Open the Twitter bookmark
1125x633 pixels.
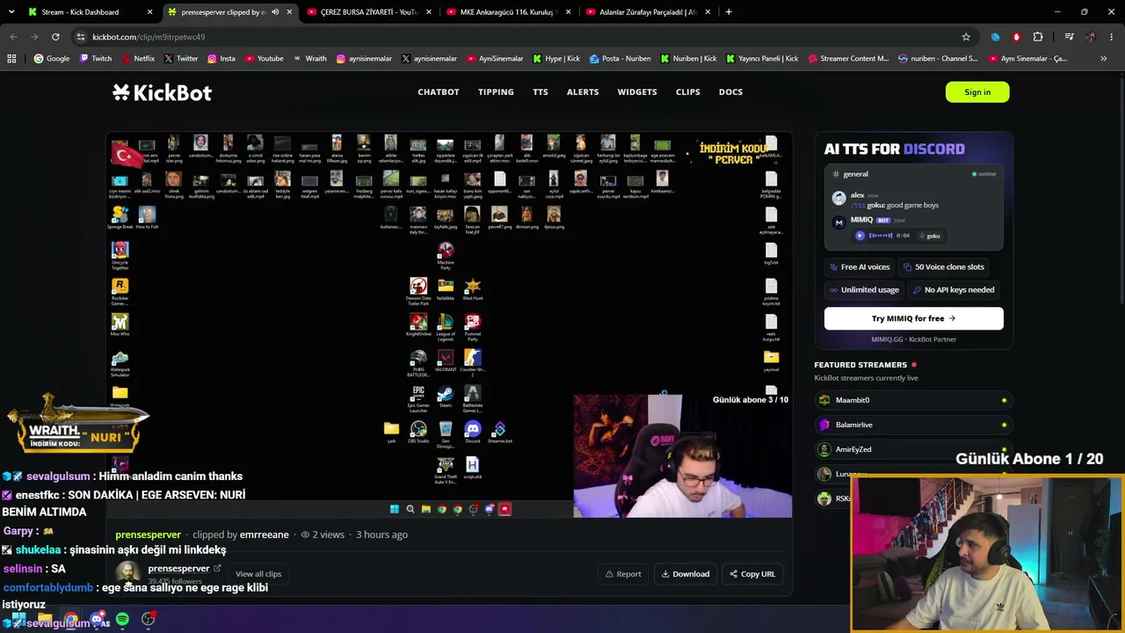181,59
